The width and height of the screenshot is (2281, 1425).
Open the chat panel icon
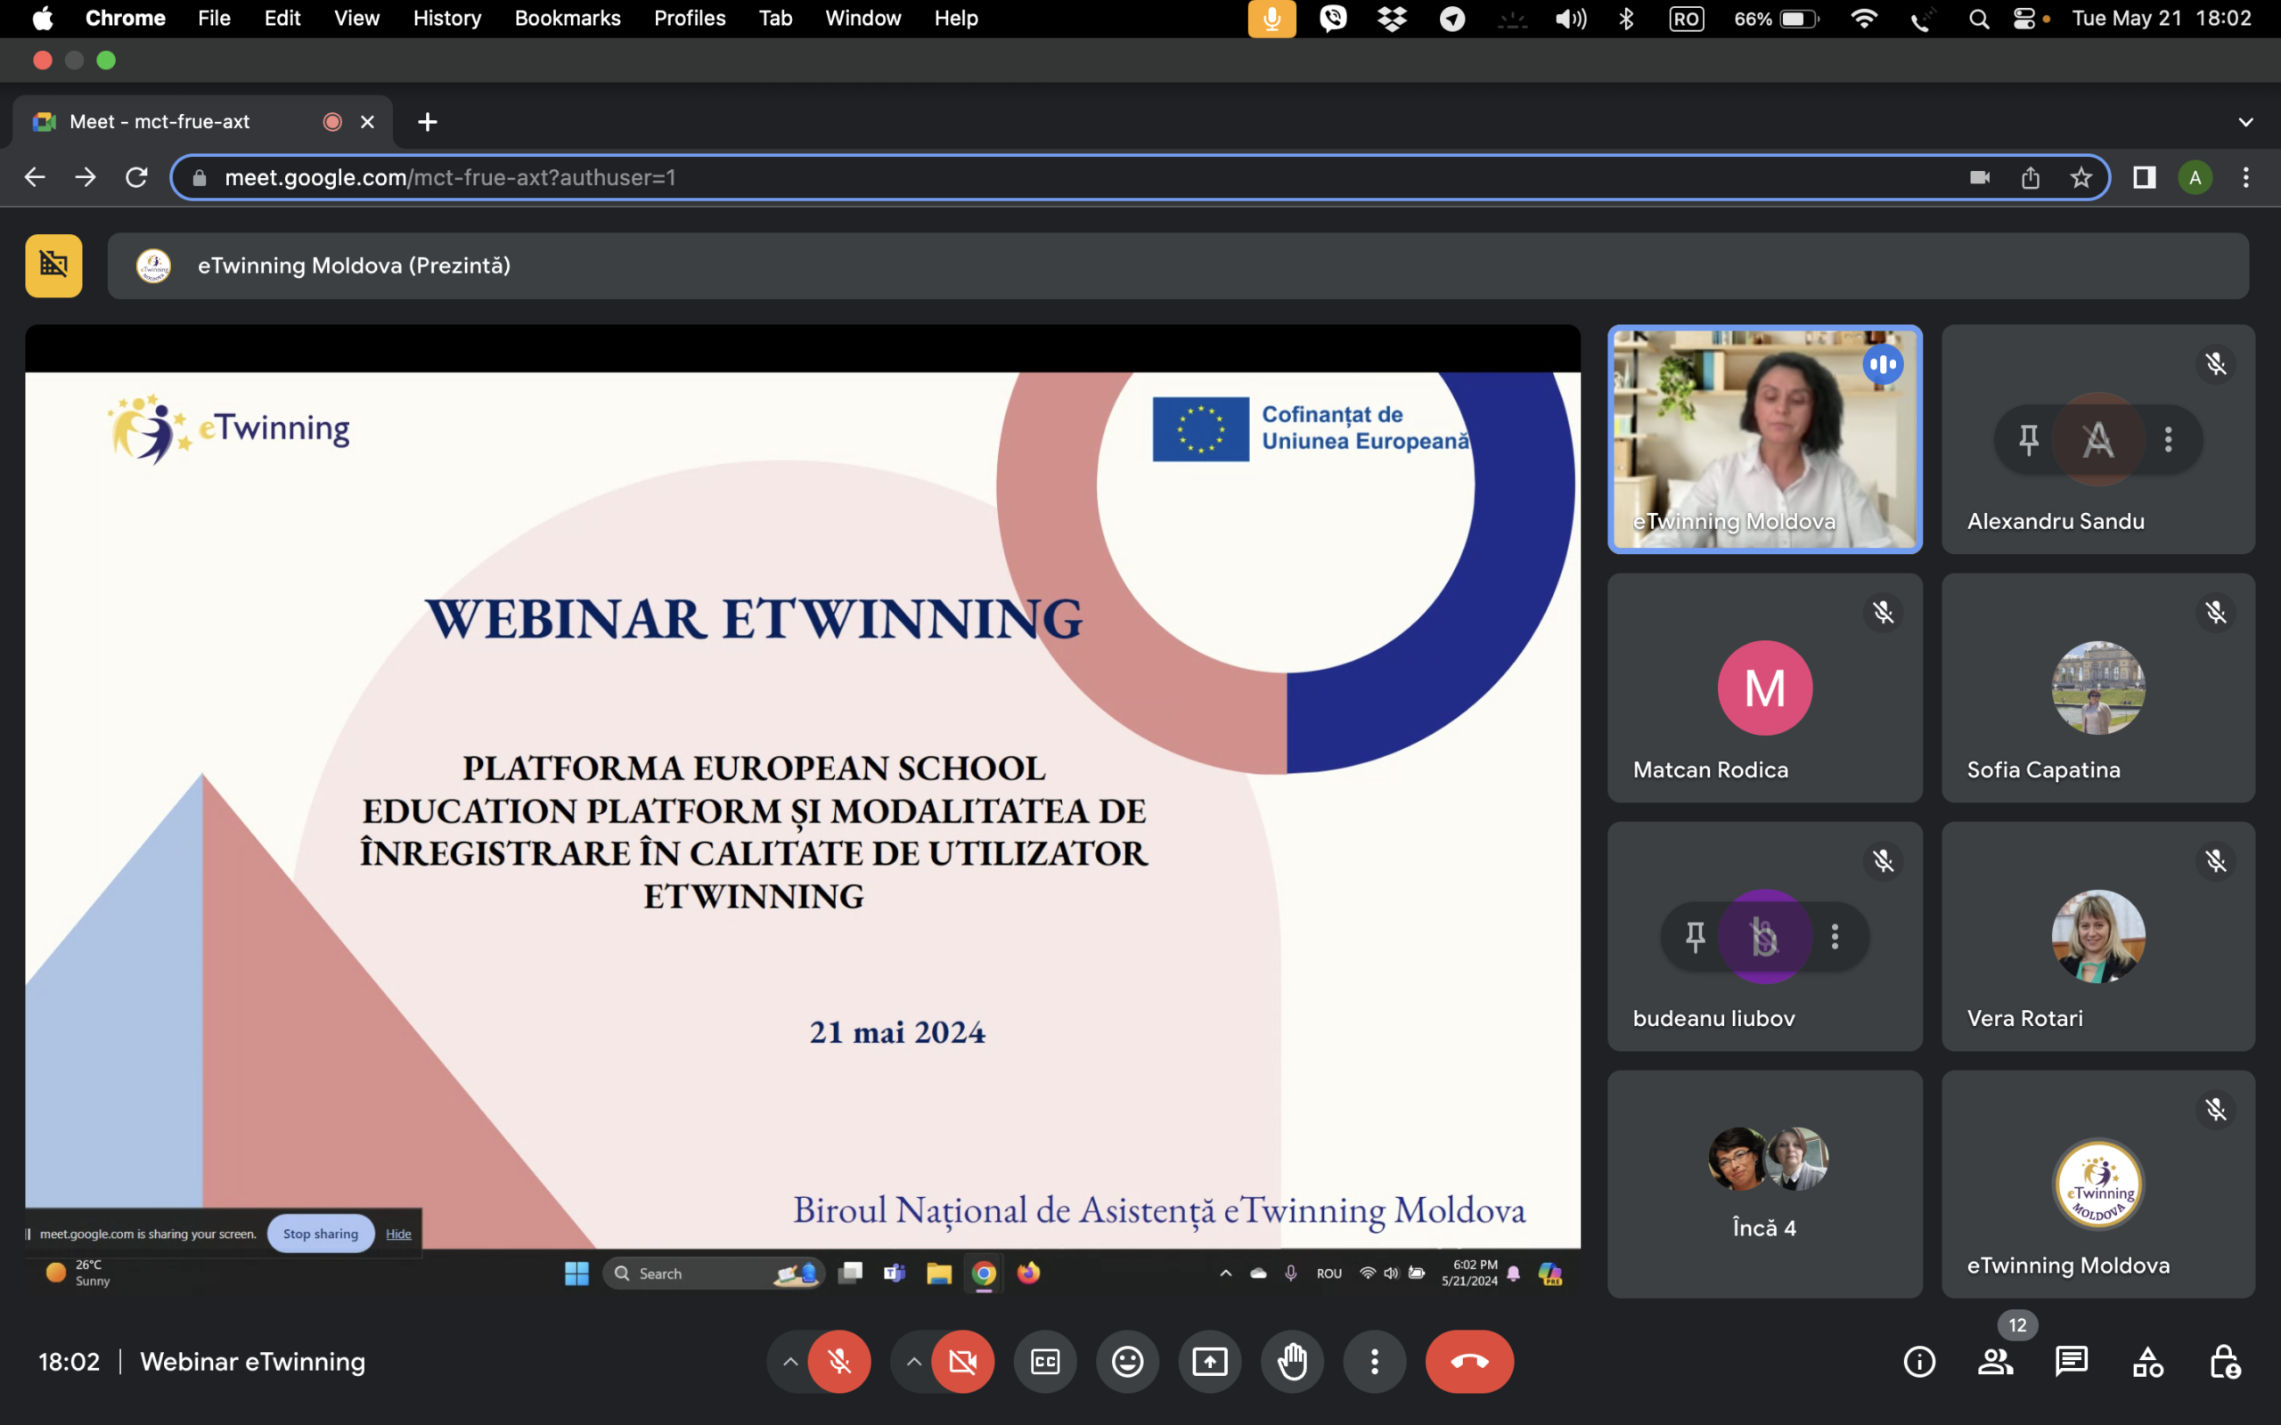(2071, 1361)
